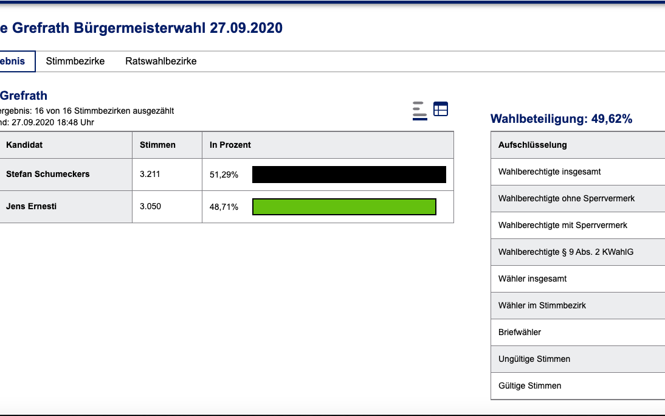Open the Stimmbezirke tab
Image resolution: width=665 pixels, height=416 pixels.
click(x=75, y=61)
